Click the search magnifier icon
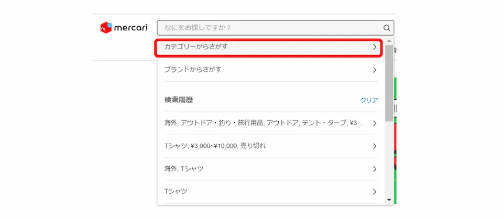This screenshot has height=221, width=503. click(387, 28)
